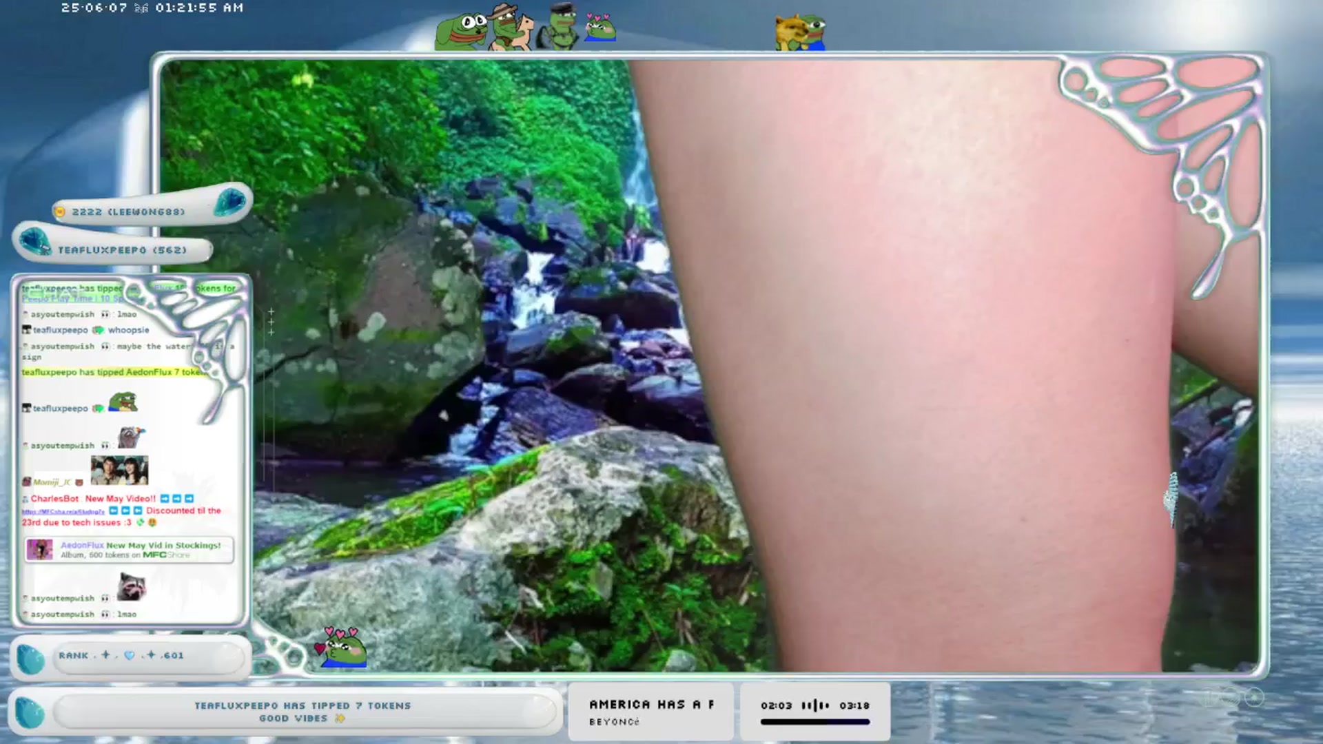Click the soldier Pepe emote in top row

pyautogui.click(x=560, y=26)
